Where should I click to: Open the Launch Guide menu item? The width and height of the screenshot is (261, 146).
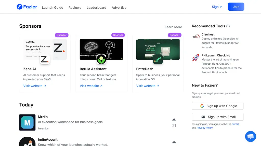point(53,8)
